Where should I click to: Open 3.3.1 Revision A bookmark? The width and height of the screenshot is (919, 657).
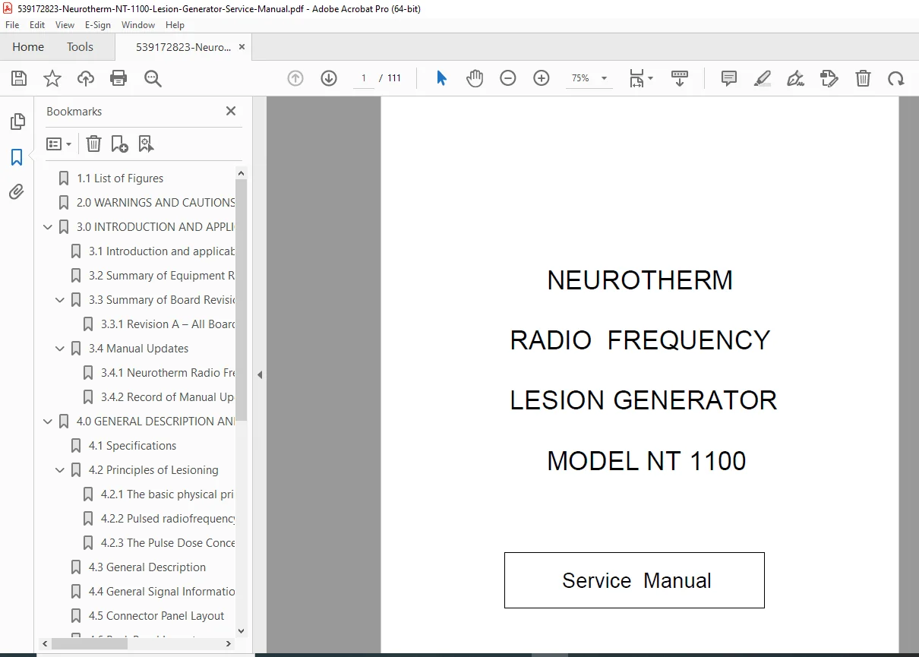[x=168, y=324]
